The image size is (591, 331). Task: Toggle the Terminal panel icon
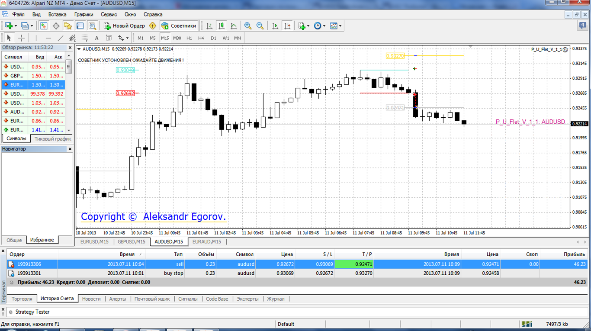click(x=80, y=26)
